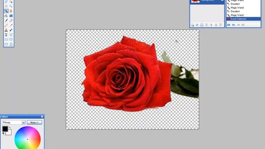Delete layer using the X icon
The image size is (265, 149).
pos(197,25)
